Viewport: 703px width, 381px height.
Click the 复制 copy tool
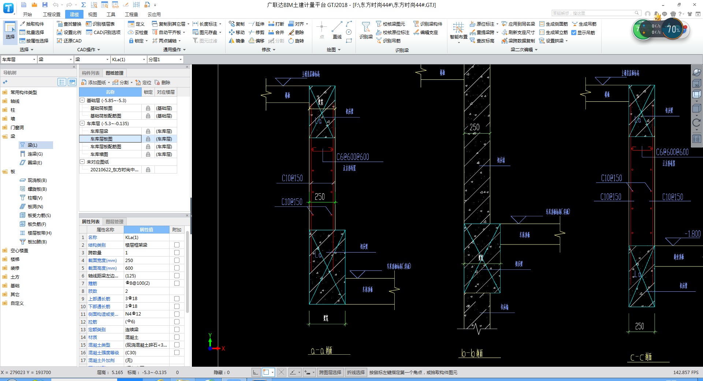click(237, 24)
